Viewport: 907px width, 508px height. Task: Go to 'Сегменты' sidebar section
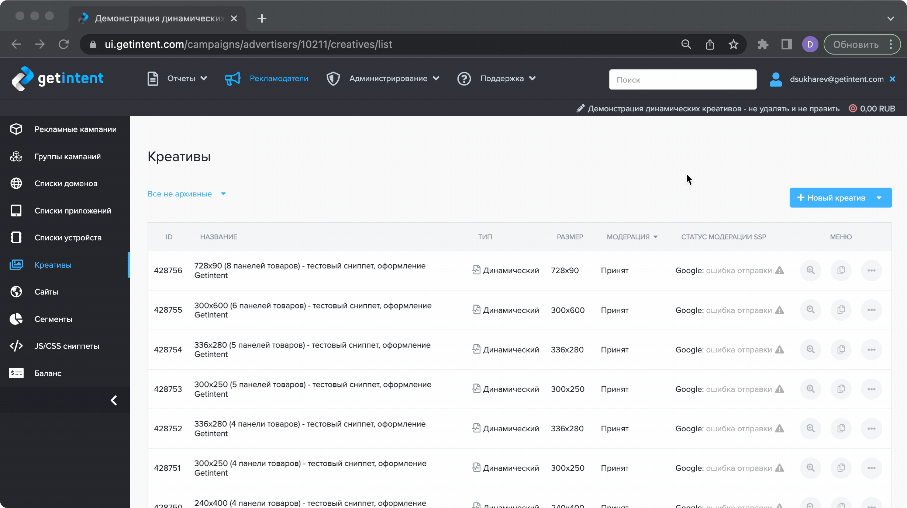53,319
